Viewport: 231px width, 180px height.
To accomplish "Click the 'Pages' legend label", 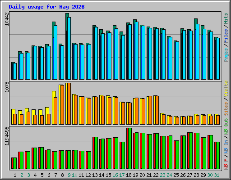I will click(226, 55).
